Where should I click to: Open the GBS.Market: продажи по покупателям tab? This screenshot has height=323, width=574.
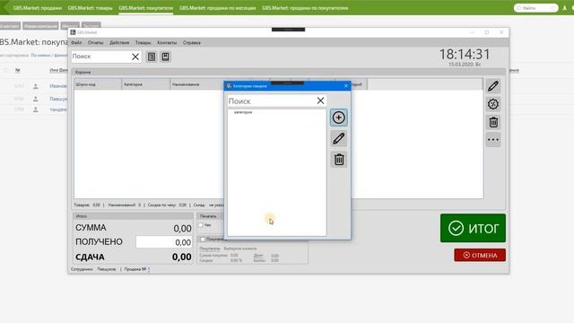tap(305, 8)
